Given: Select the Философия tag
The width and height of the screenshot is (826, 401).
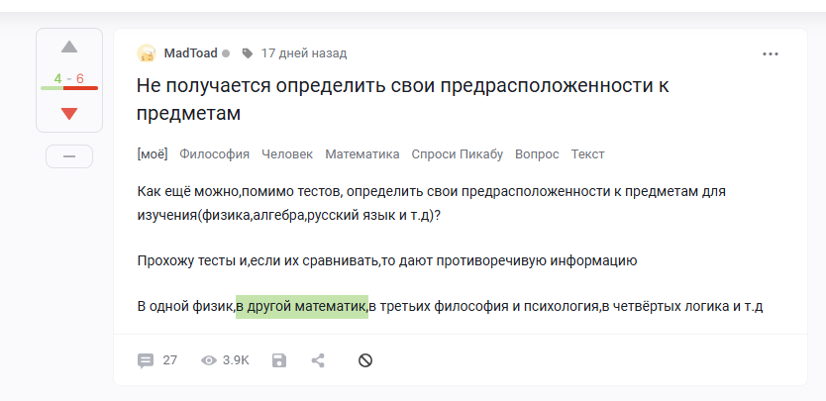Looking at the screenshot, I should [x=214, y=153].
